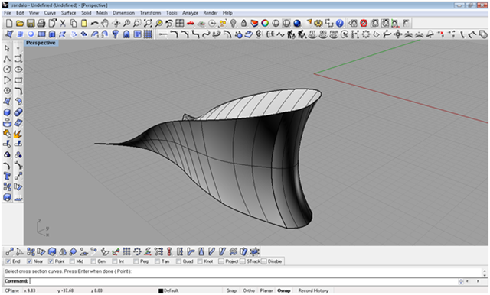The height and width of the screenshot is (295, 490).
Task: Enable the Knot osnap checkbox
Action: pyautogui.click(x=200, y=261)
